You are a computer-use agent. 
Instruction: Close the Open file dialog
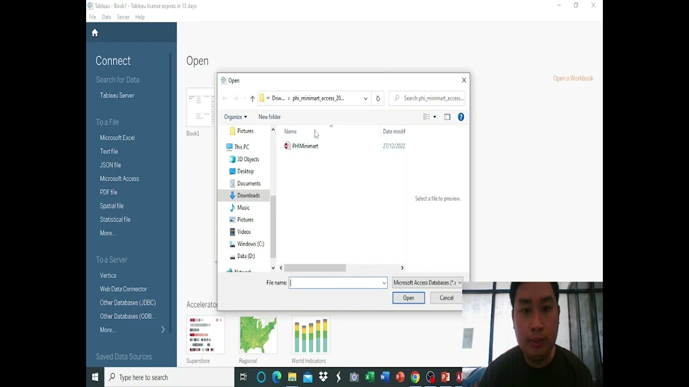[464, 80]
